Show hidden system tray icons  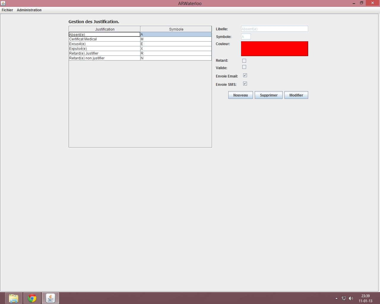(x=336, y=298)
